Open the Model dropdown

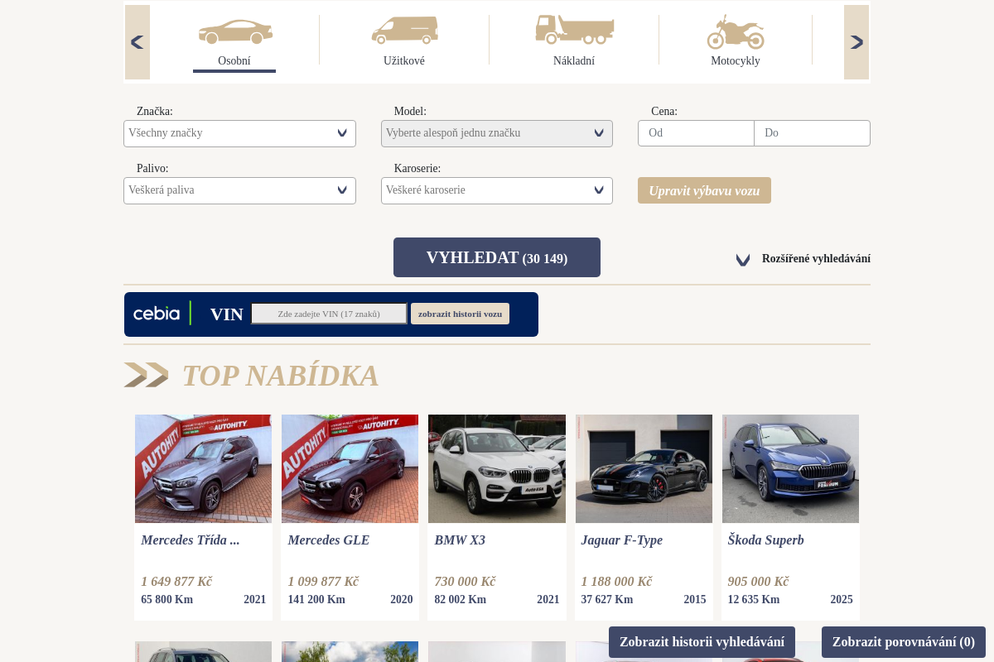[x=497, y=133]
